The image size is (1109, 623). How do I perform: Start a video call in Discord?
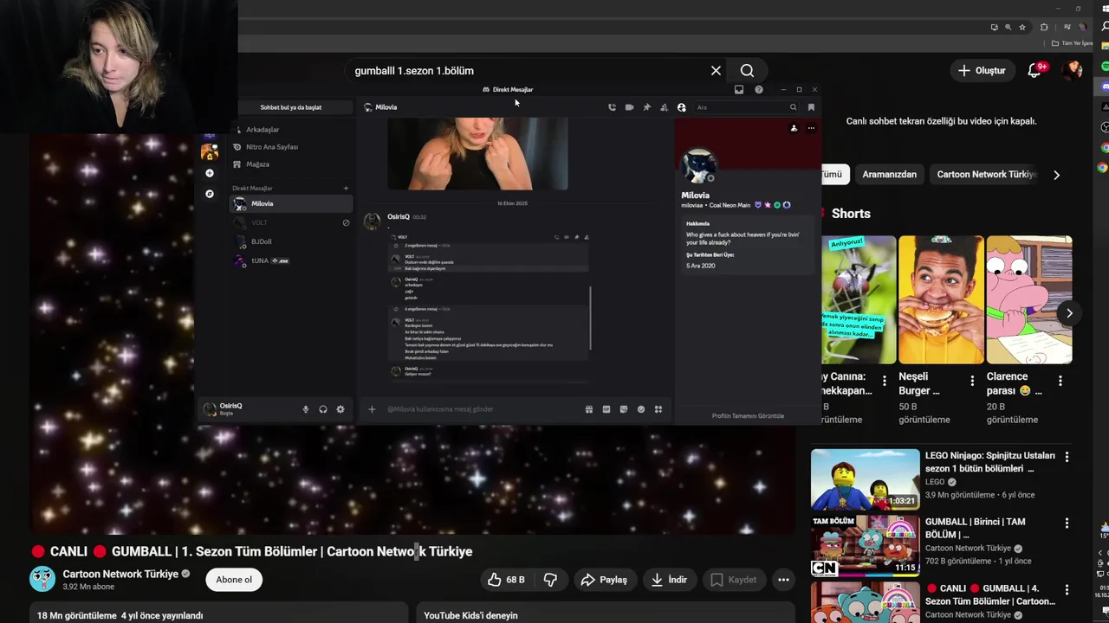(x=629, y=107)
